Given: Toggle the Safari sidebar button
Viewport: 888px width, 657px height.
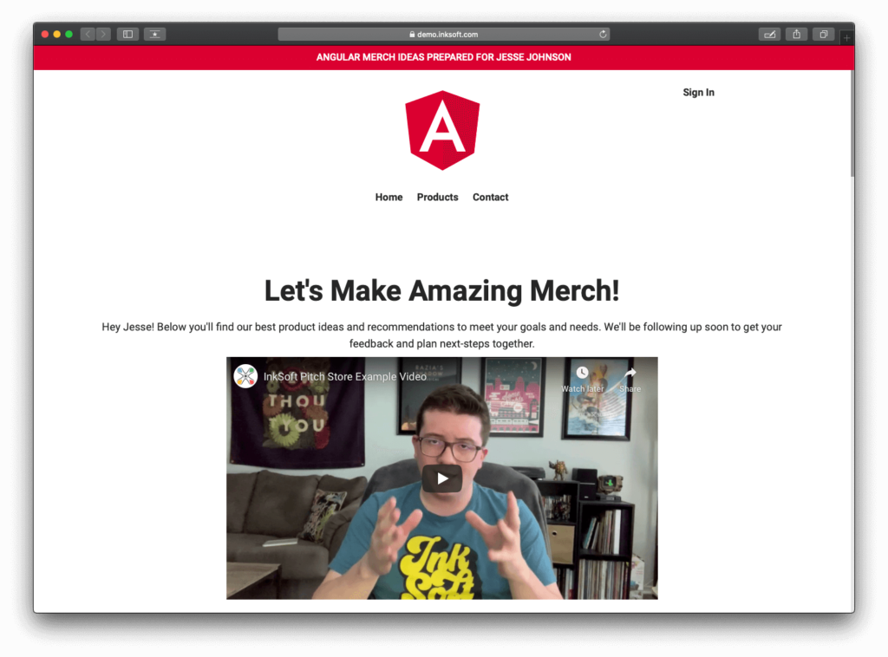Looking at the screenshot, I should [x=128, y=34].
